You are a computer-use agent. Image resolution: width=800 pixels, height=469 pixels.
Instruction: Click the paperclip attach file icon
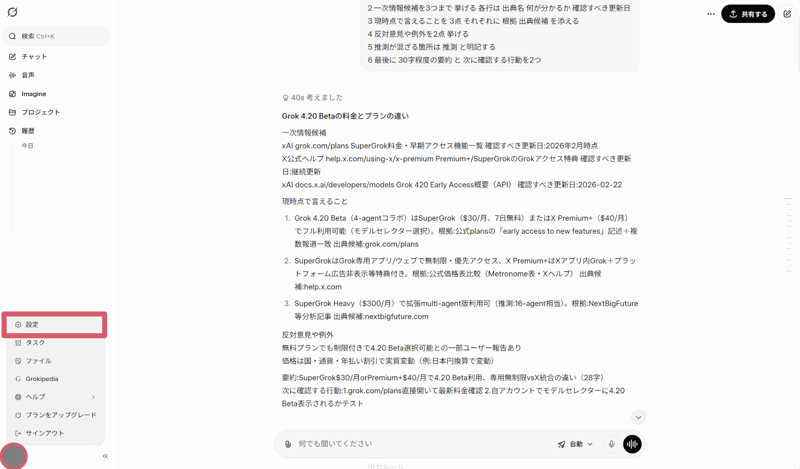pyautogui.click(x=288, y=444)
